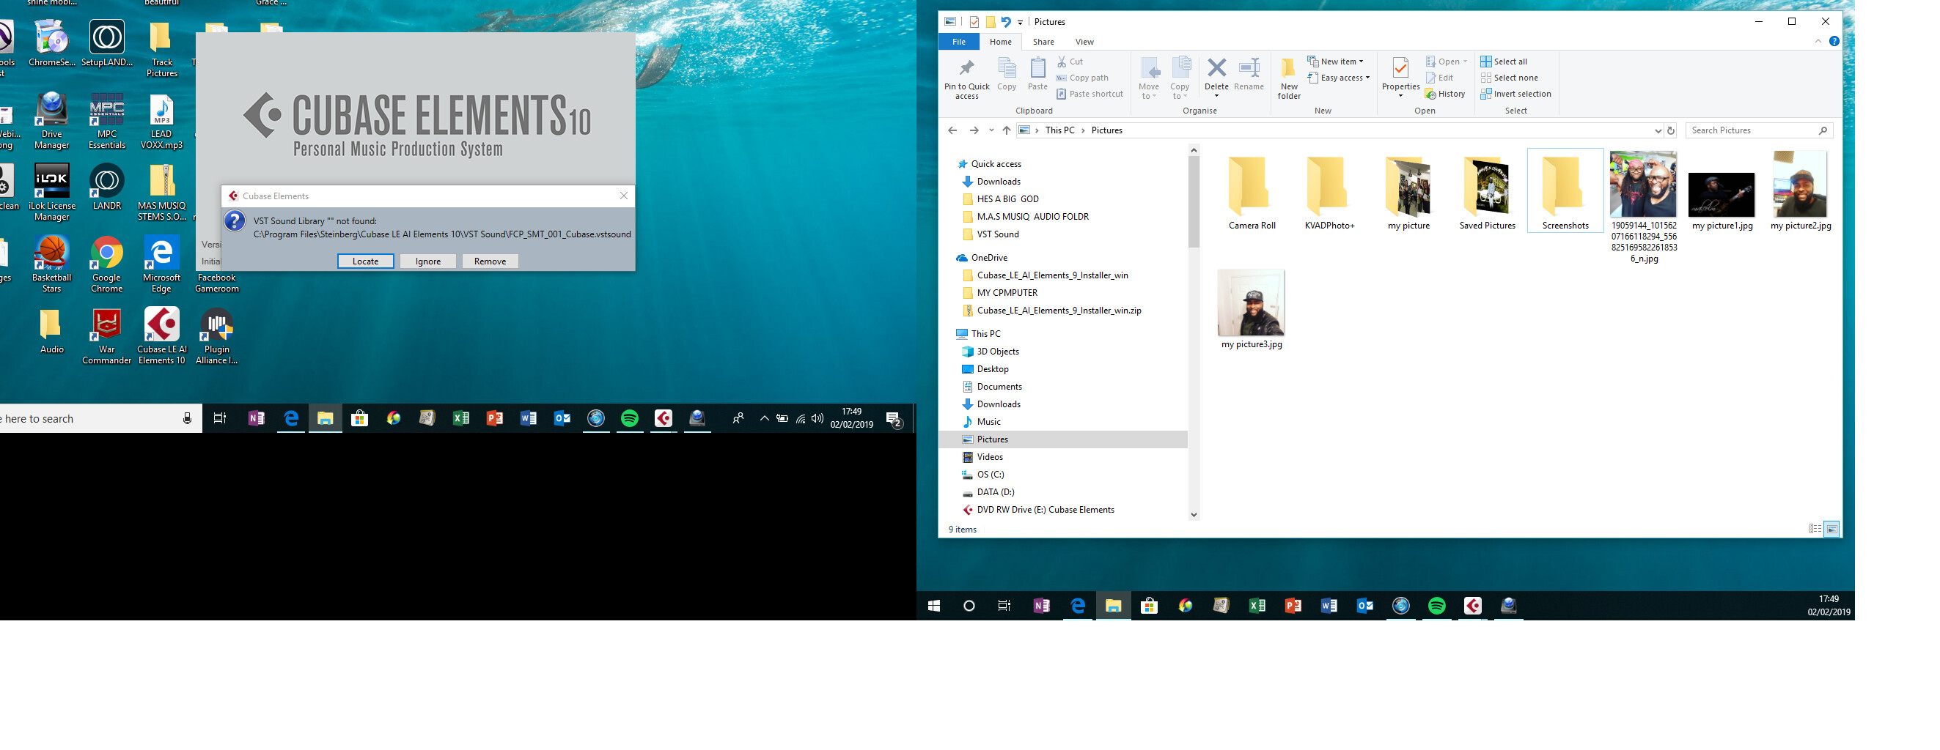This screenshot has height=750, width=1940.
Task: Select the Camera Roll folder
Action: [x=1252, y=191]
